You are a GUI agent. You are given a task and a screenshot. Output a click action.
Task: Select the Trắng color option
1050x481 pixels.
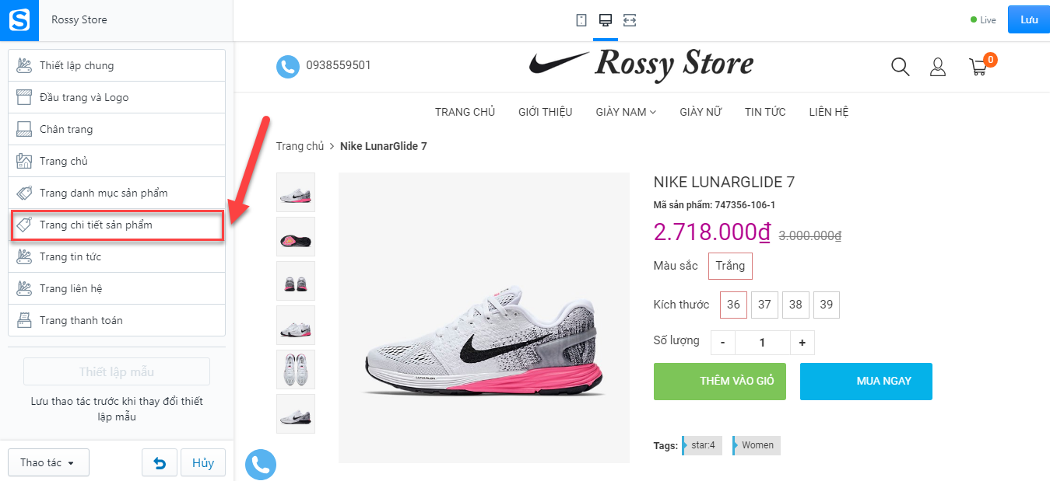pyautogui.click(x=731, y=266)
